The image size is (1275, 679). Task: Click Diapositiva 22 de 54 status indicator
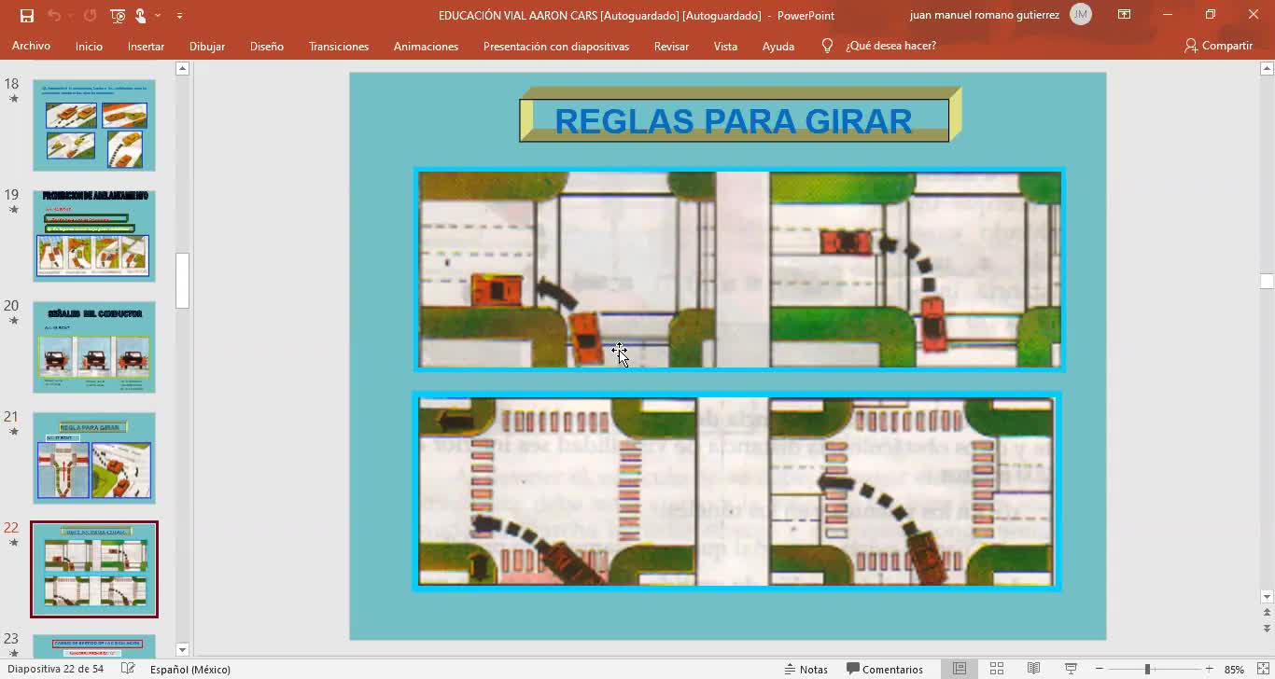[55, 669]
